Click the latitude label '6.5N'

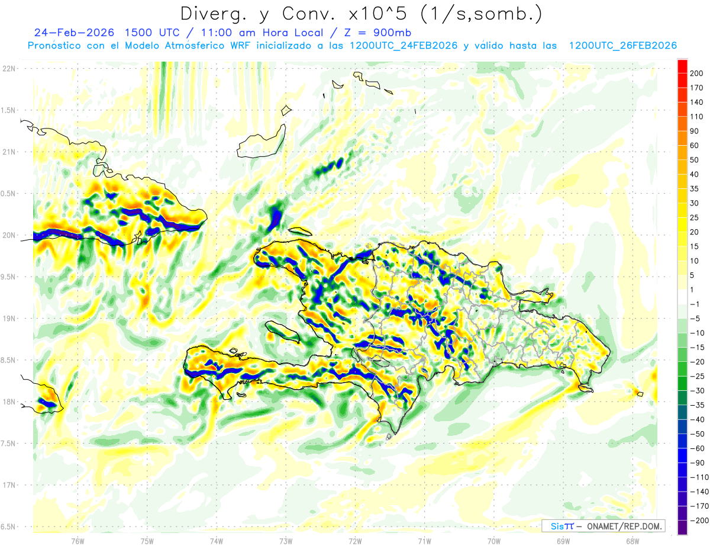click(x=9, y=527)
